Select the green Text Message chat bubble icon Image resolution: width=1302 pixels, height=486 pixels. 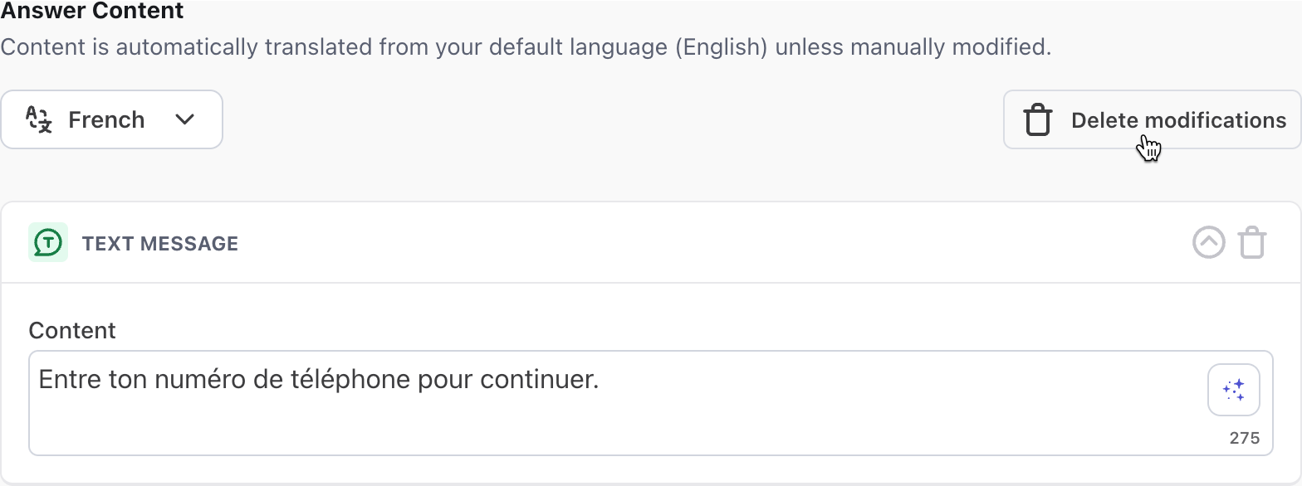tap(47, 242)
